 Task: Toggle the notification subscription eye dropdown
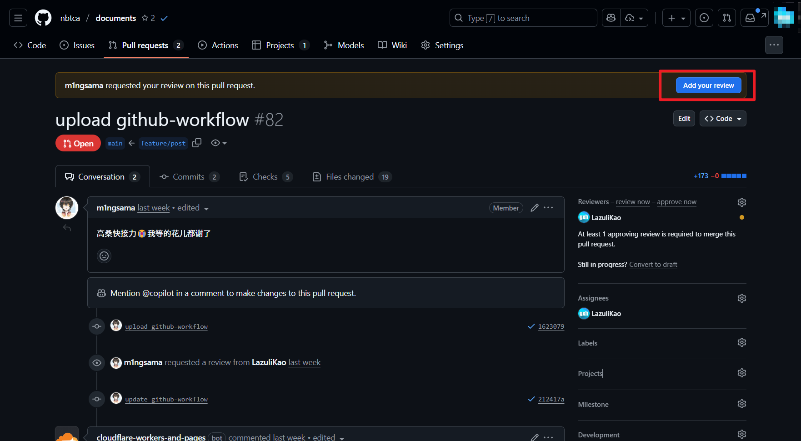[219, 143]
